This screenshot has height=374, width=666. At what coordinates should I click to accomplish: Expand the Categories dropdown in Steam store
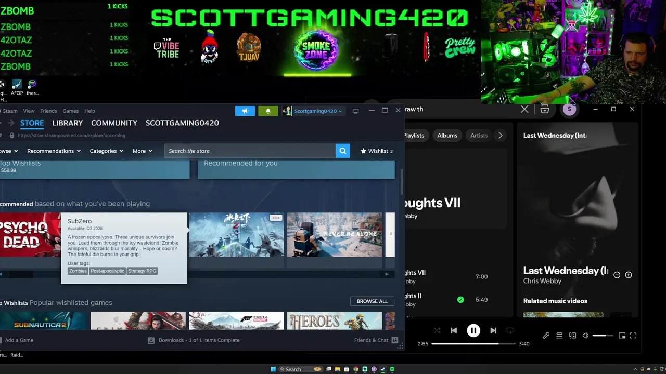pyautogui.click(x=106, y=151)
